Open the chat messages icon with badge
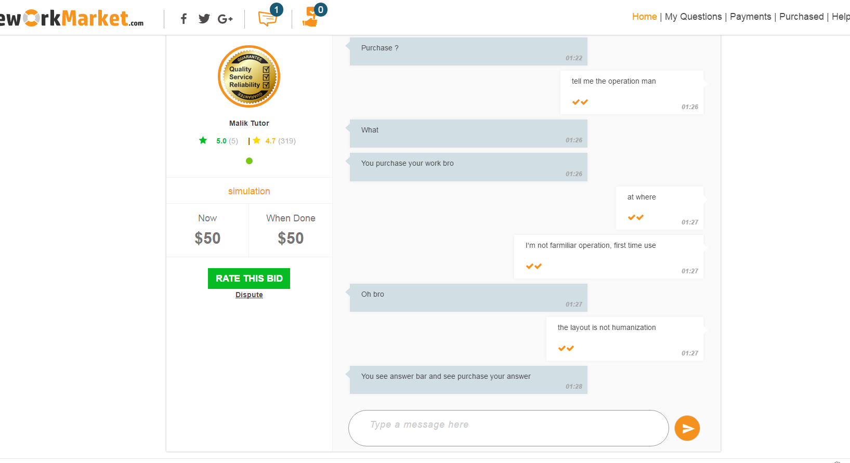 point(269,17)
